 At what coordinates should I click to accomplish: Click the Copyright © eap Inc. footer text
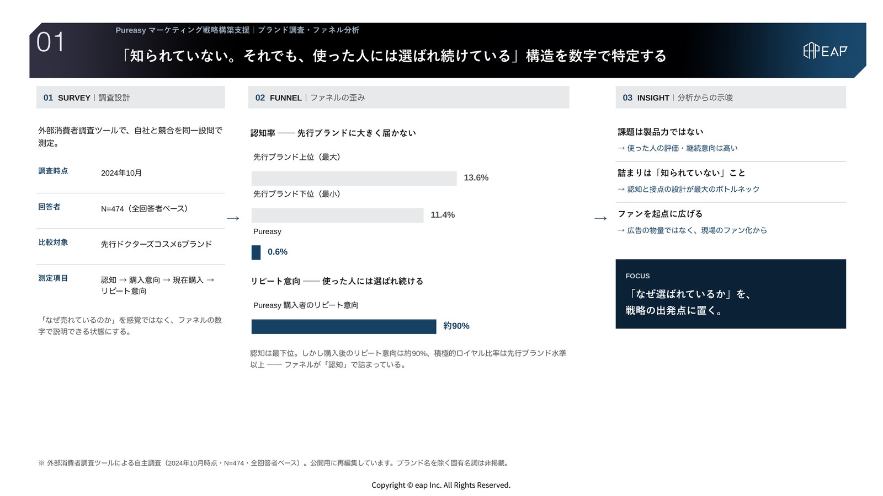(441, 485)
